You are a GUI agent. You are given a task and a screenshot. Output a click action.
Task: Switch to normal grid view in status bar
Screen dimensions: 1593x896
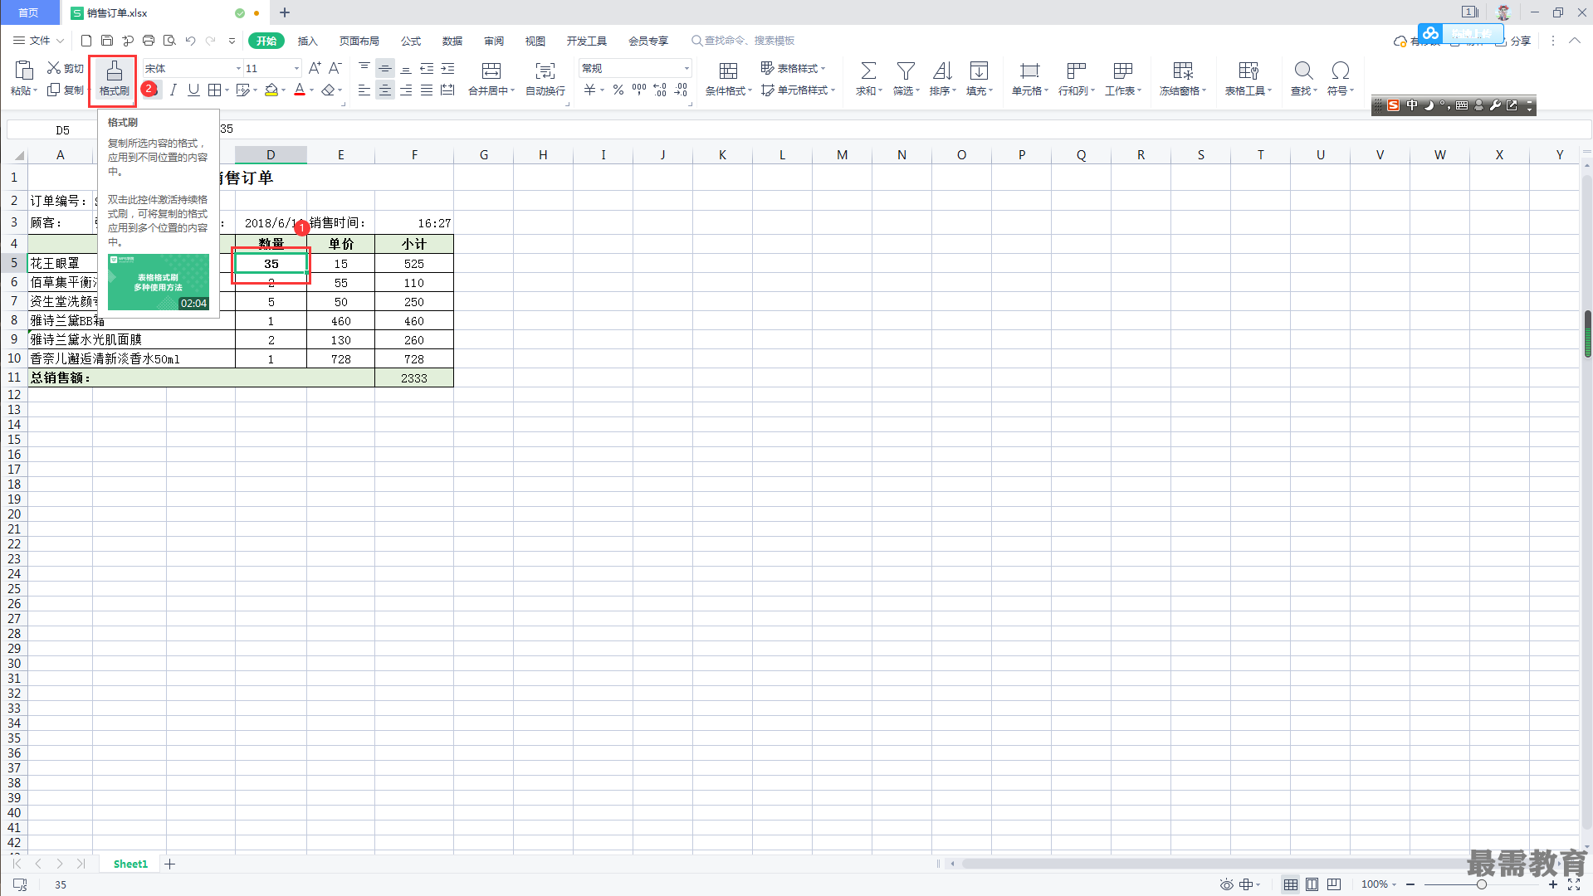[1291, 884]
